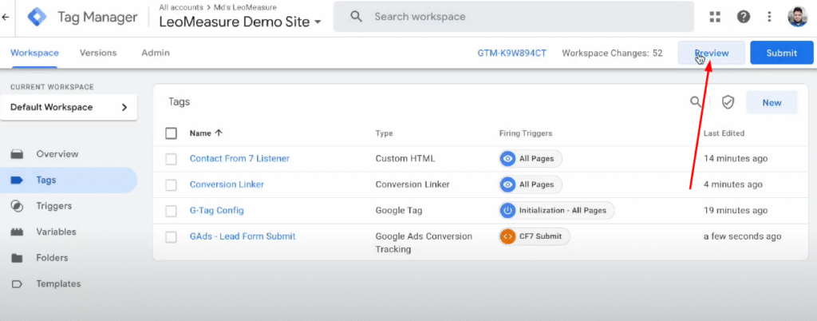Click the shield icon in the Tags header

coord(728,102)
